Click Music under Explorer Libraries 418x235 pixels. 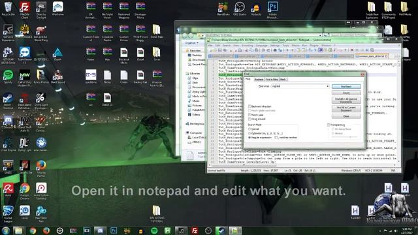point(194,101)
